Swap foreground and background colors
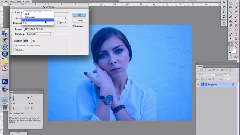 236,47
